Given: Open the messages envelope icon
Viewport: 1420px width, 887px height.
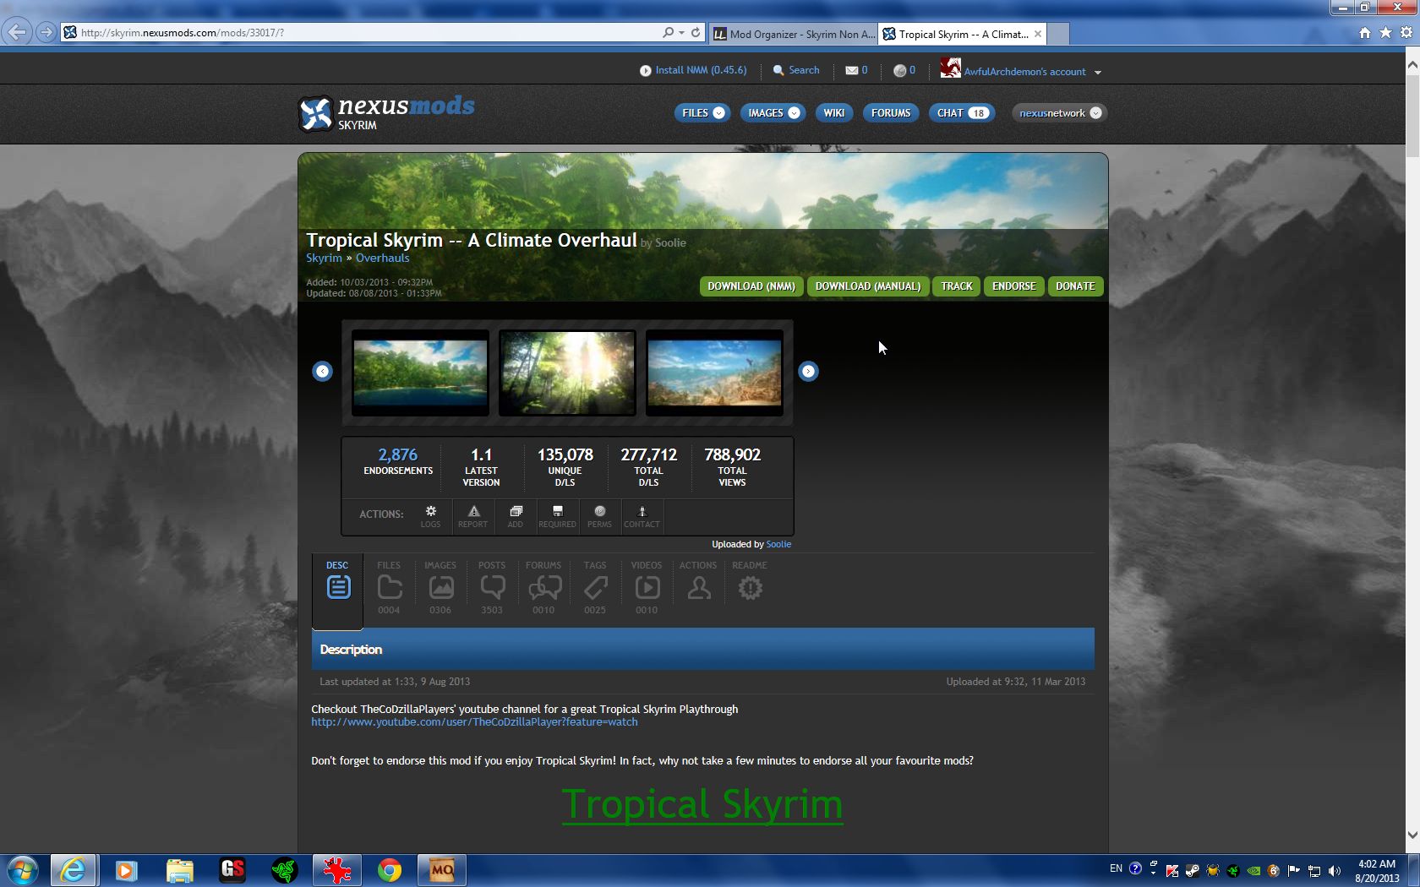Looking at the screenshot, I should [852, 71].
